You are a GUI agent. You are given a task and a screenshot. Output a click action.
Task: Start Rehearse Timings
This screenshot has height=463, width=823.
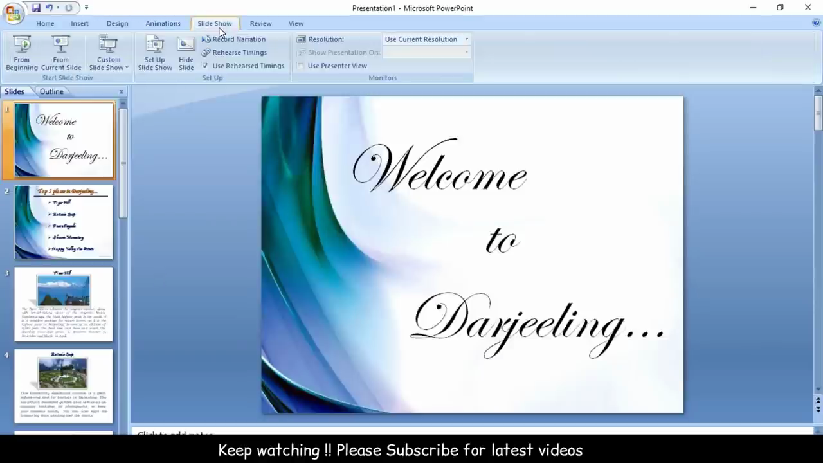click(x=234, y=53)
